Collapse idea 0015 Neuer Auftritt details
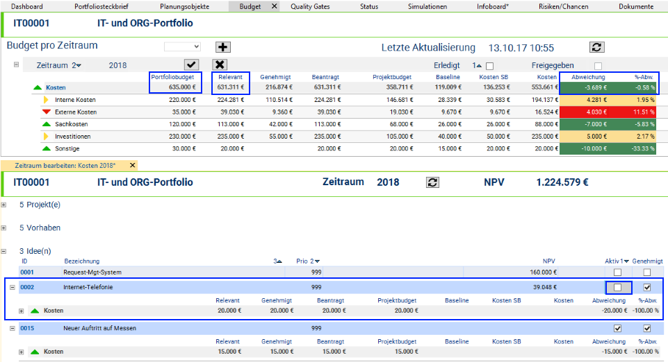Screen dimensions: 668x362 (13, 329)
